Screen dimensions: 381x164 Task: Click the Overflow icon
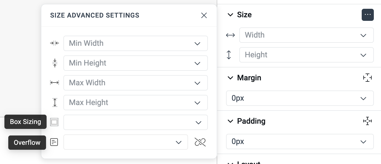pyautogui.click(x=54, y=142)
